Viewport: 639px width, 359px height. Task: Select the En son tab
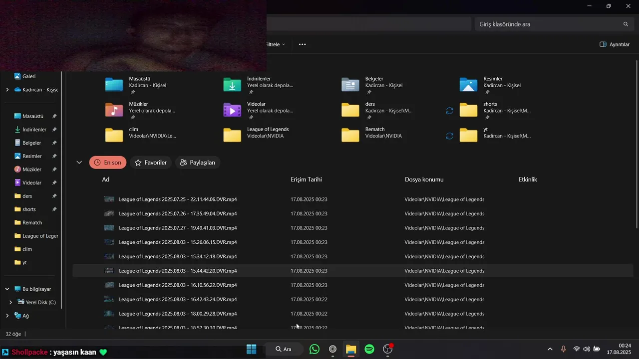pyautogui.click(x=108, y=163)
